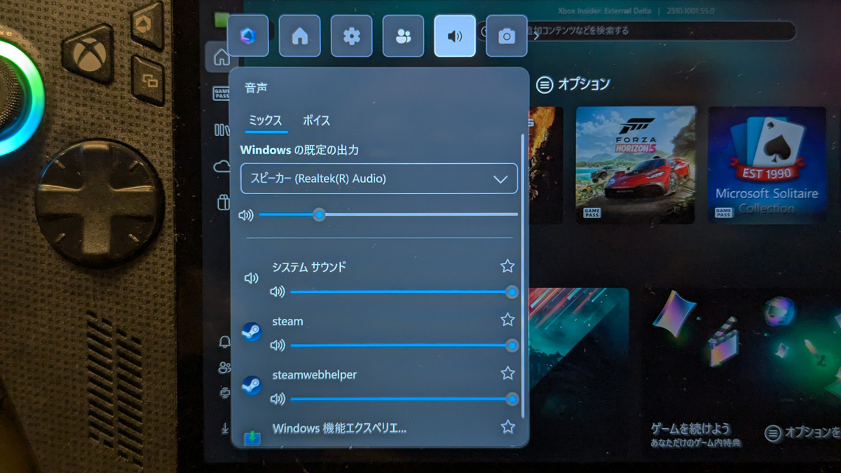Click the オプション button above game tiles

[x=573, y=85]
